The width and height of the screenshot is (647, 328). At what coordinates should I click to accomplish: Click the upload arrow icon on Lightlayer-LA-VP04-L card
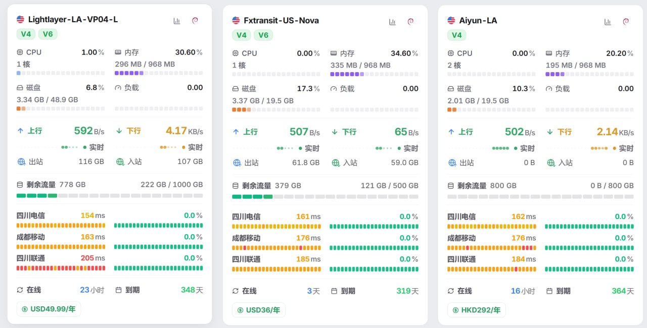click(x=20, y=131)
